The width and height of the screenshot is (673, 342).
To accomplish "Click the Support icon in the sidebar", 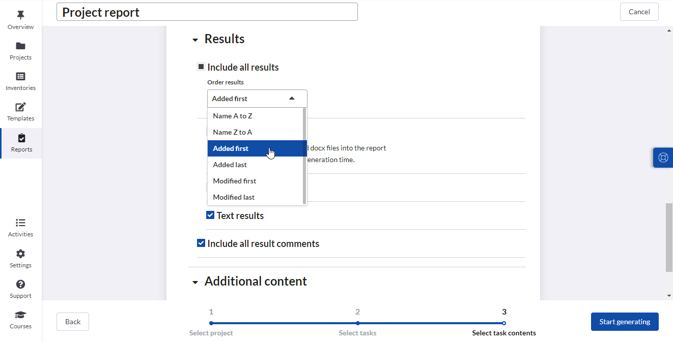I will pos(20,288).
